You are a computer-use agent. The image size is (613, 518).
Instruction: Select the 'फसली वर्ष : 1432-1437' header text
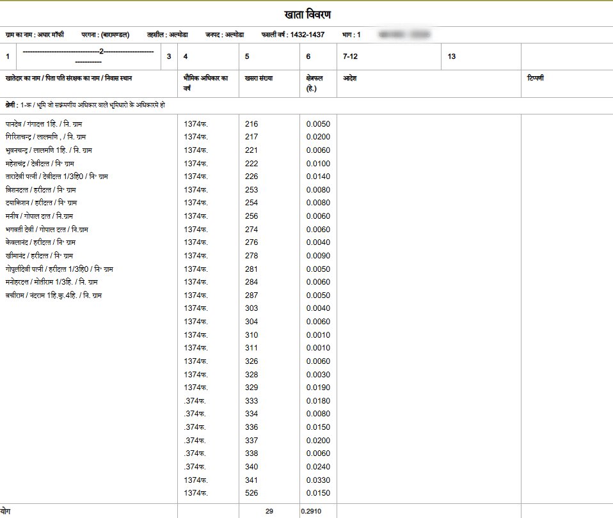pyautogui.click(x=293, y=35)
